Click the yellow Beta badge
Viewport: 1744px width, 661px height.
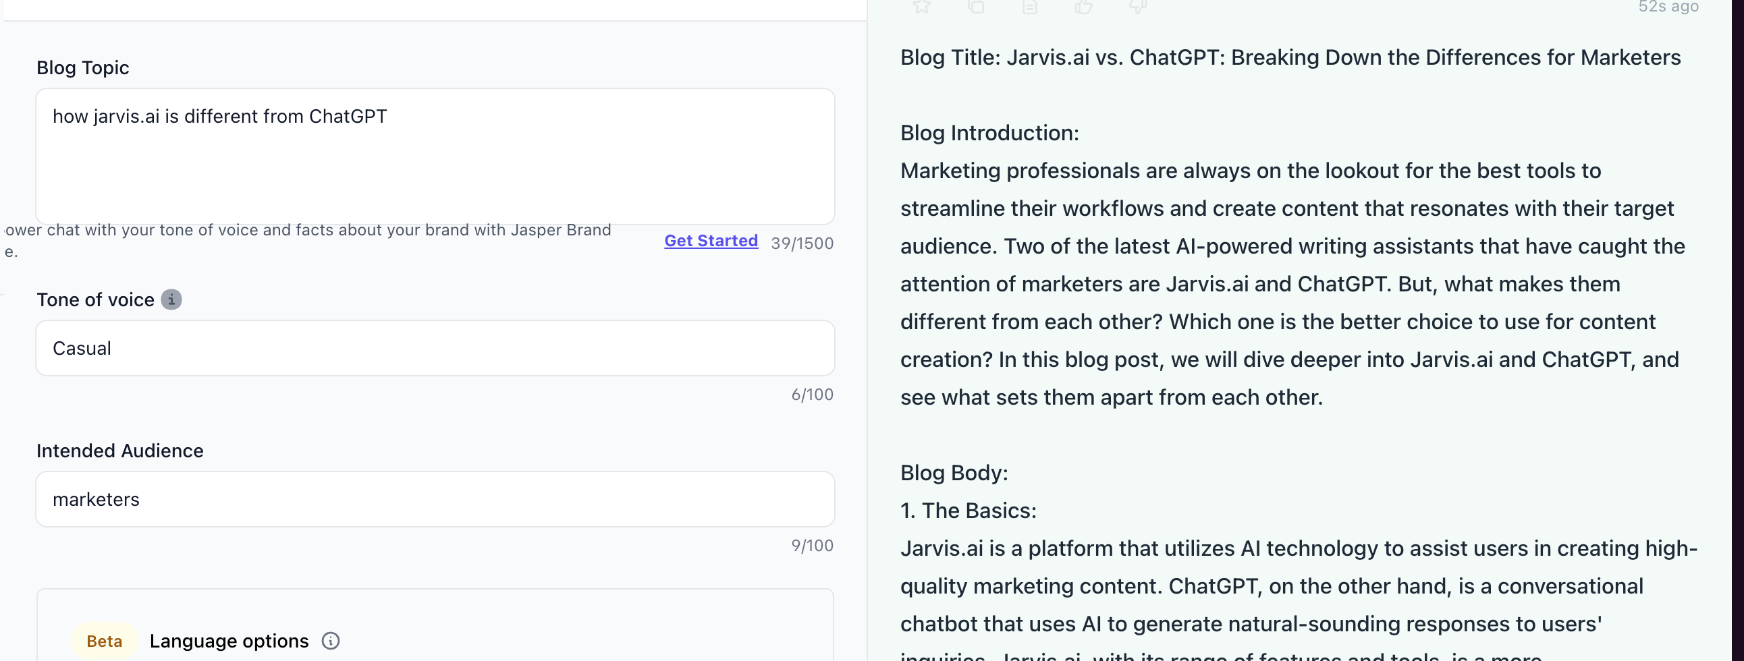103,640
